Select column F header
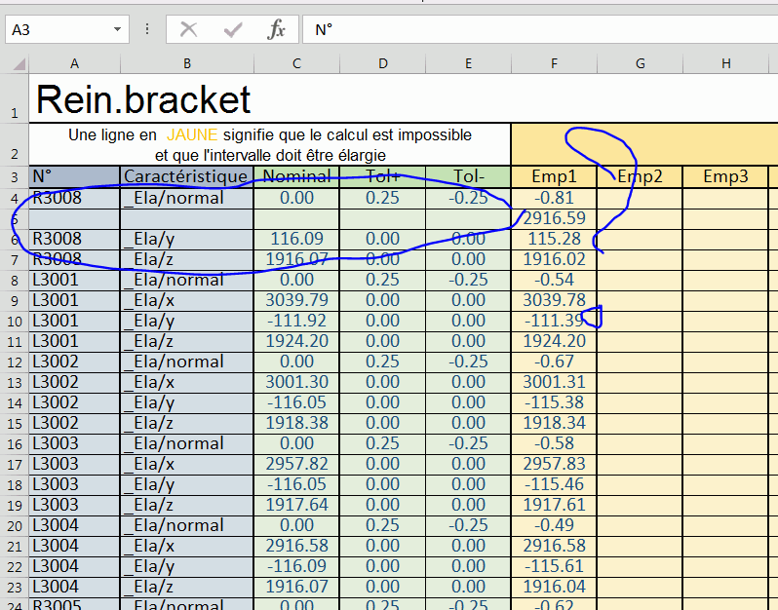The width and height of the screenshot is (778, 610). point(554,63)
